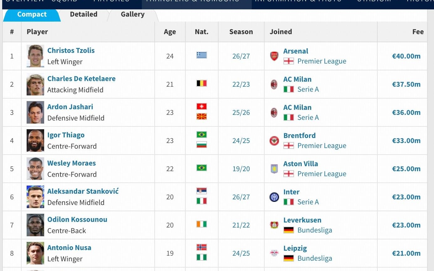Image resolution: width=434 pixels, height=271 pixels.
Task: Click the Arsenal club crest icon
Action: [274, 56]
